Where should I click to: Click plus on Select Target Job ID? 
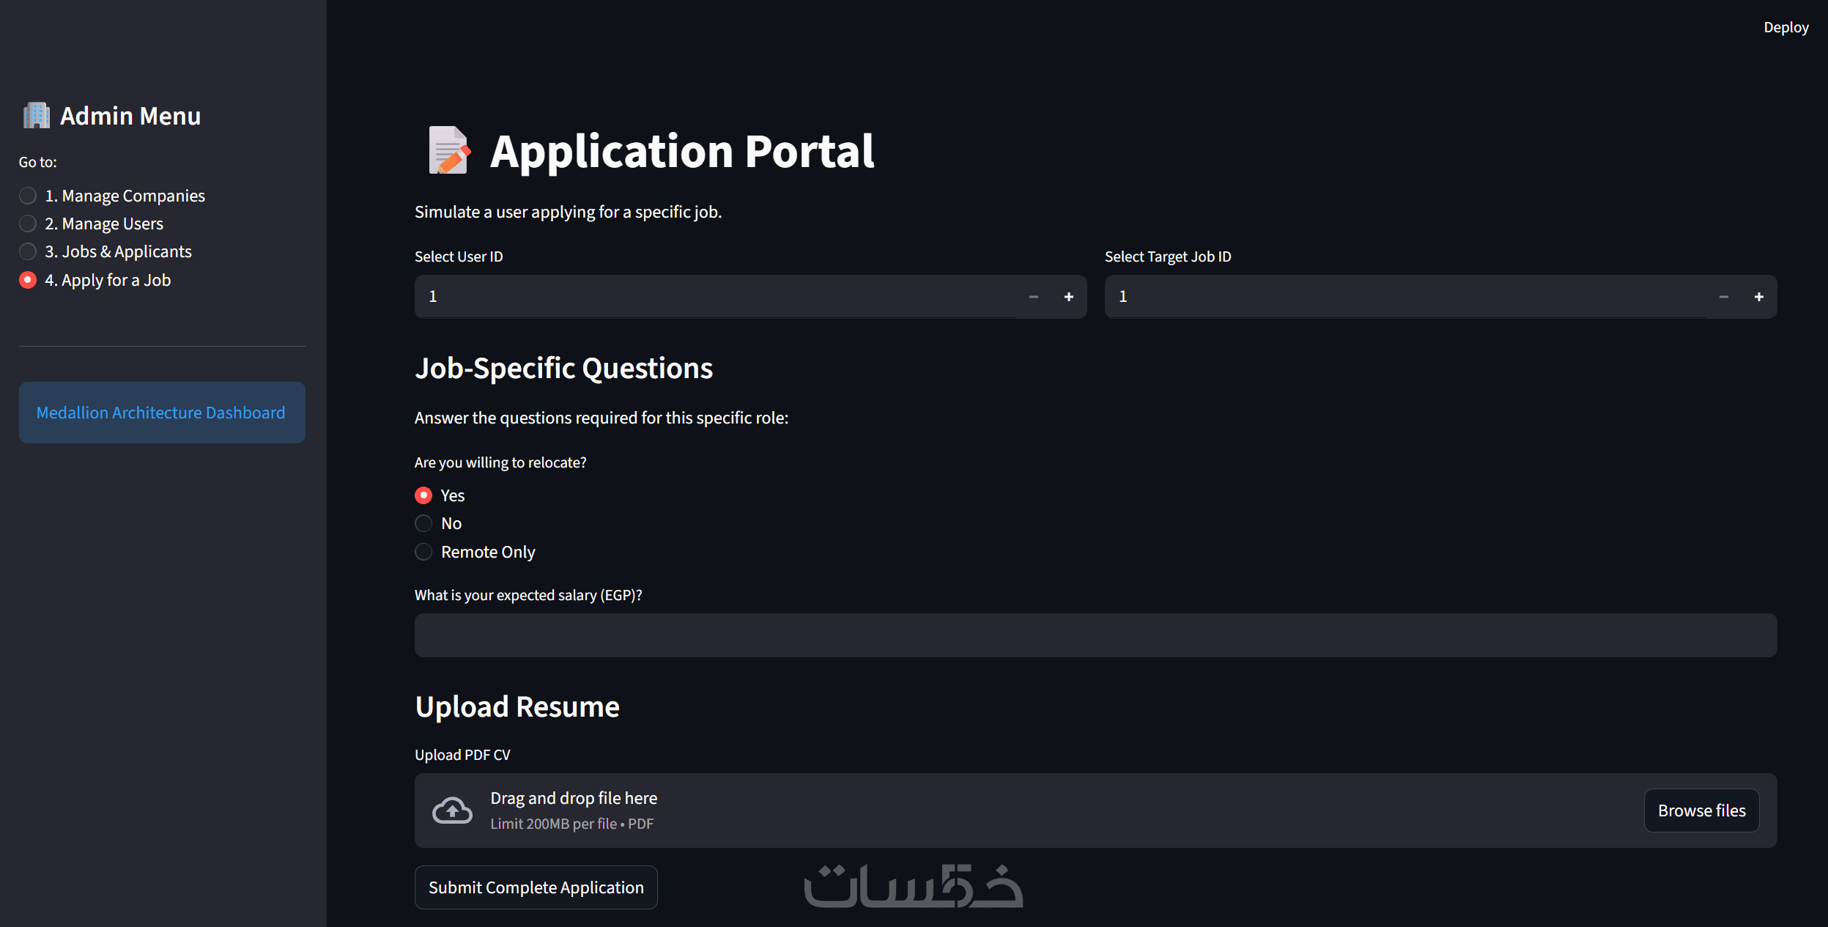1758,297
